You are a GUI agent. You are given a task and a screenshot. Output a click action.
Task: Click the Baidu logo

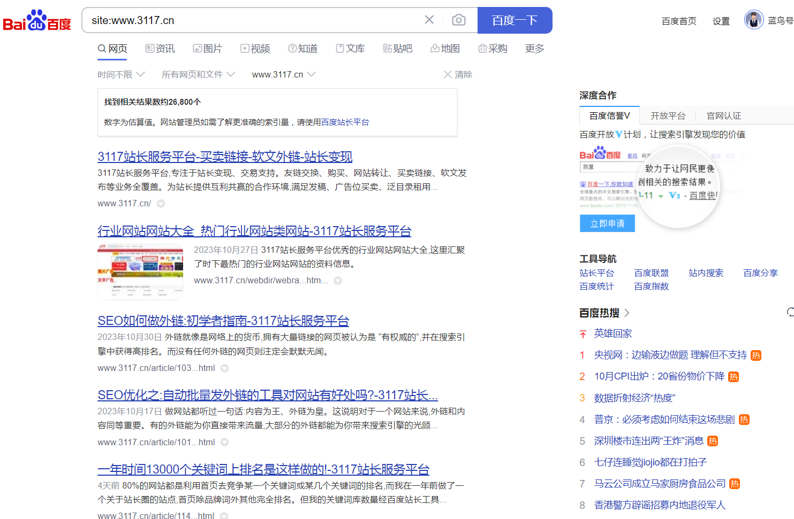point(36,20)
